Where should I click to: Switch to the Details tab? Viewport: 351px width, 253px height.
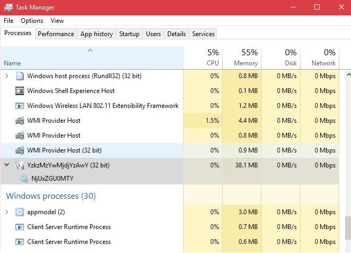click(x=176, y=34)
